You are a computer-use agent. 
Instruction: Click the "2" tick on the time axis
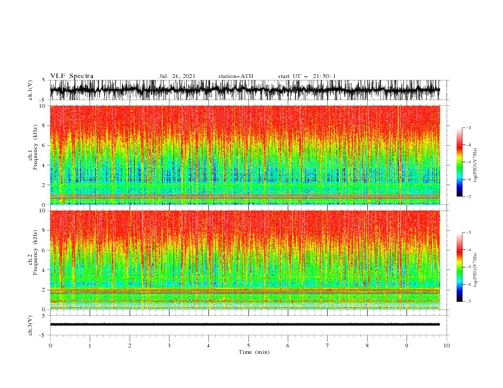130,346
